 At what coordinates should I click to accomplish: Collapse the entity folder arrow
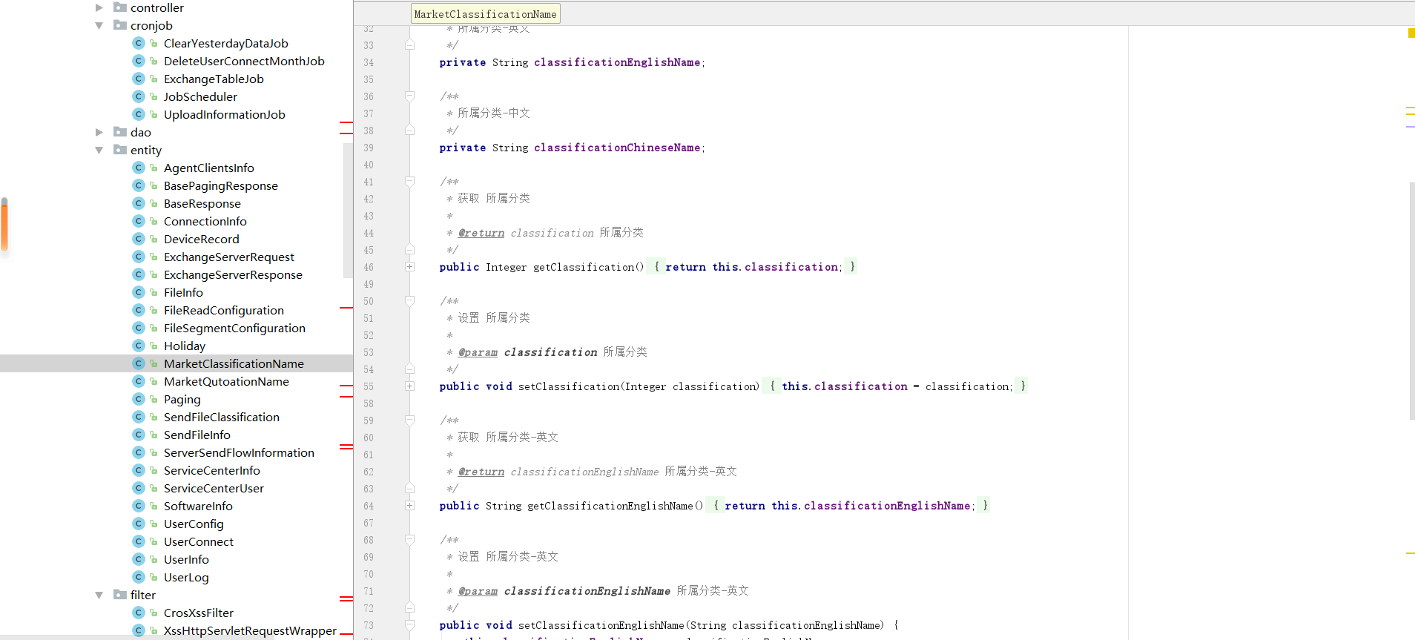[99, 150]
